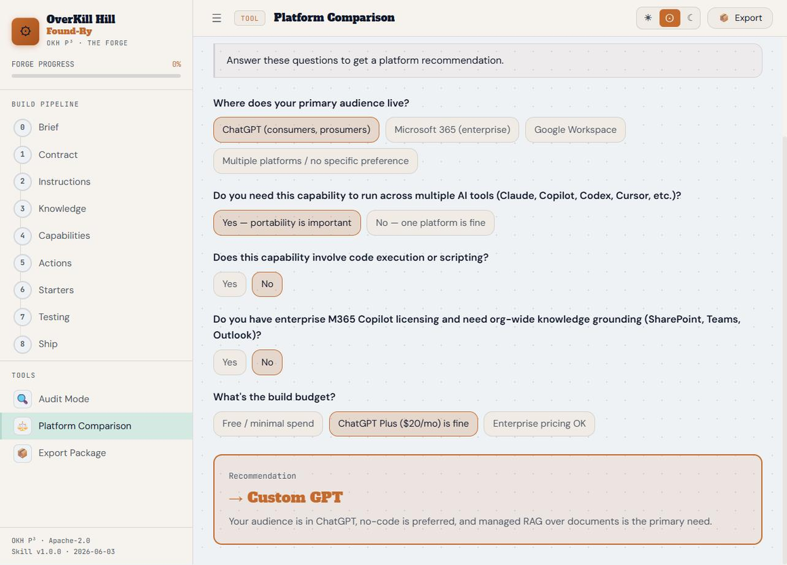Click step 2 circle for Instructions
Screen dimensions: 787x565
[x=22, y=182]
